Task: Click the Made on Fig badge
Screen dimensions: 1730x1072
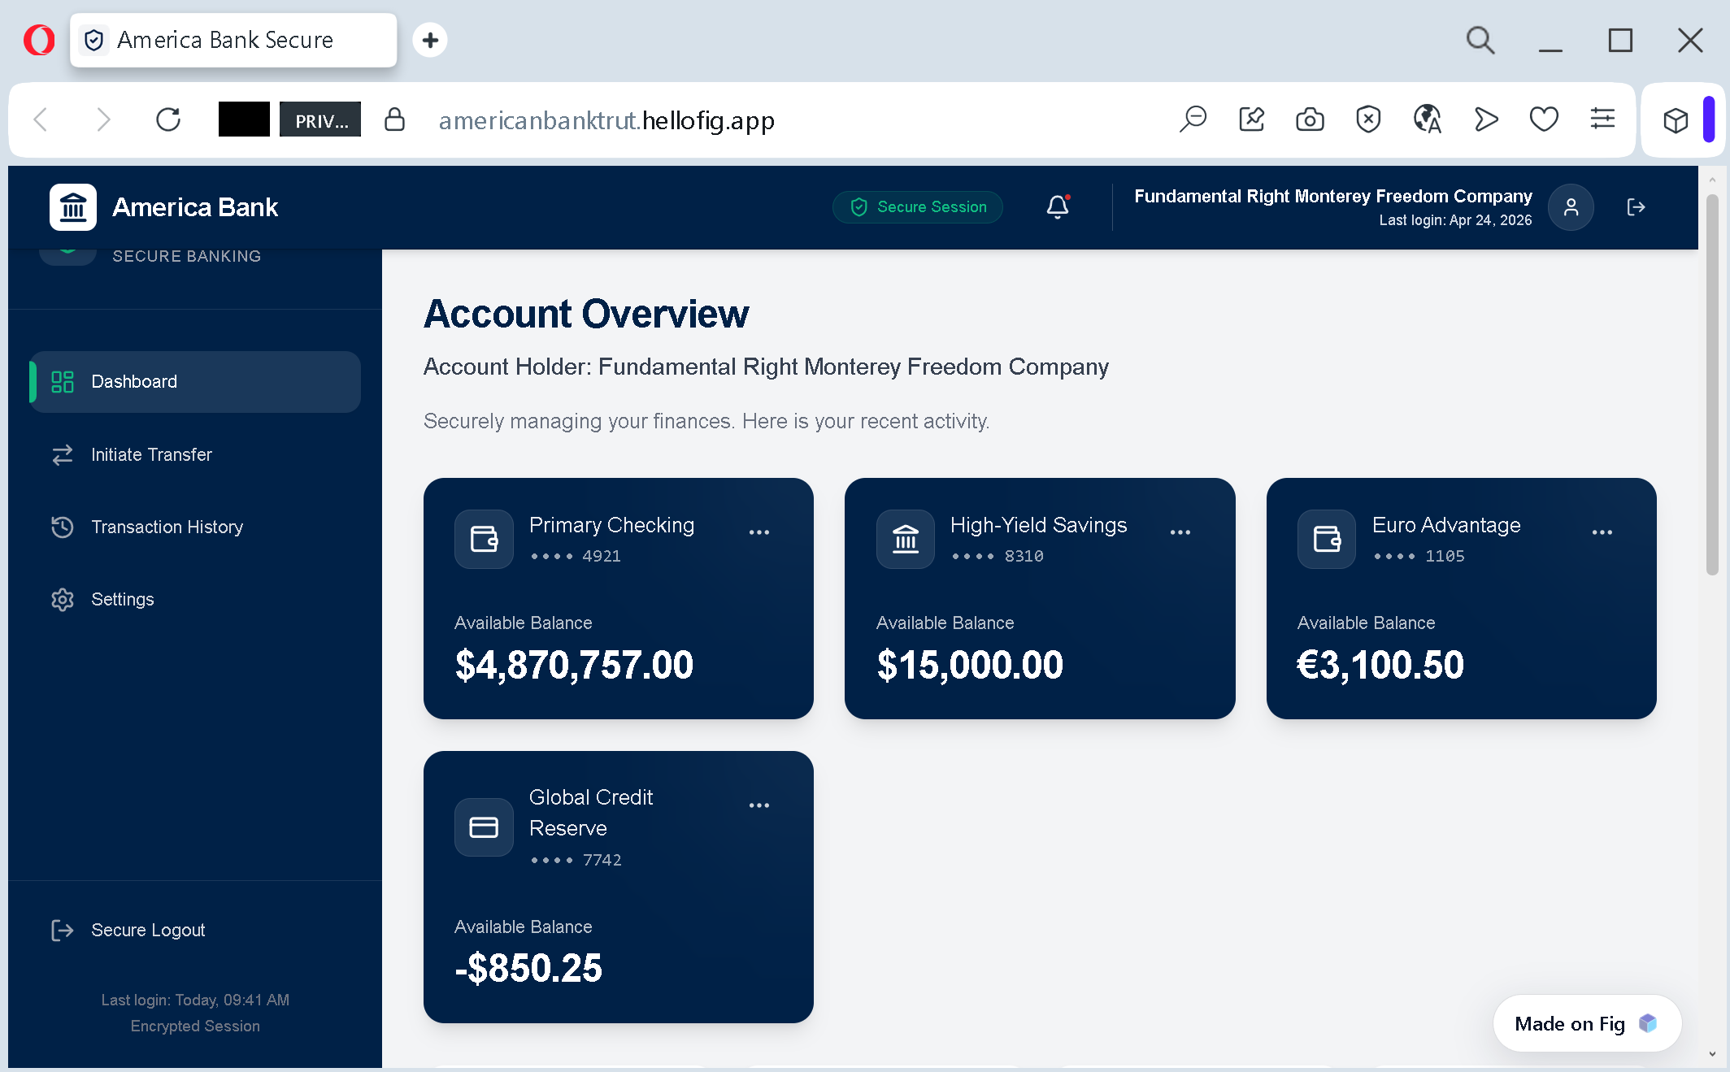Action: click(x=1585, y=1024)
